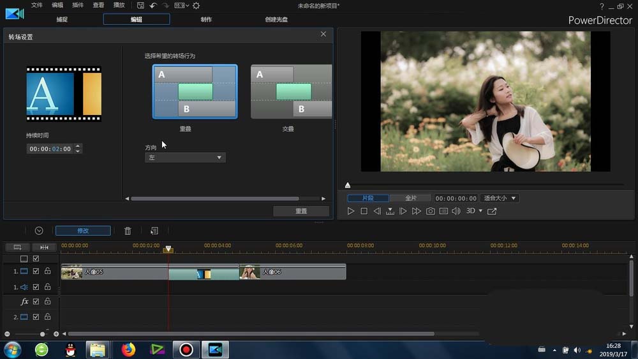Toggle video track 1 enable checkbox

click(x=36, y=271)
